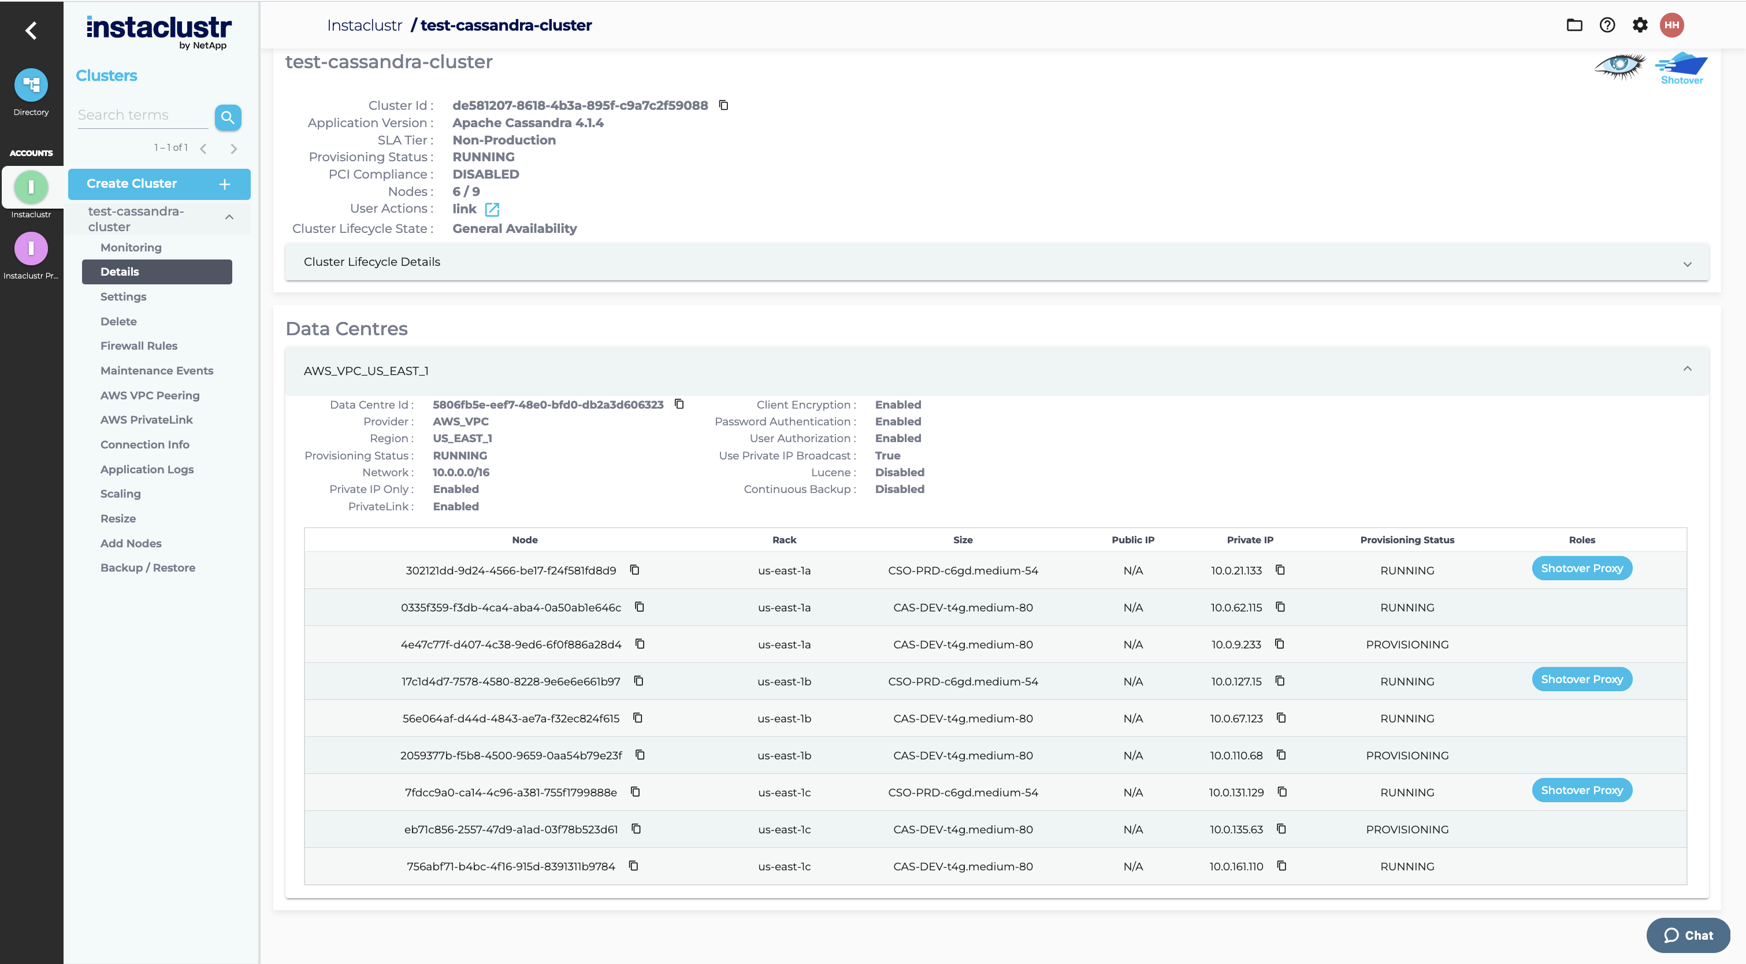The height and width of the screenshot is (964, 1746).
Task: Click the Create Cluster button
Action: [159, 184]
